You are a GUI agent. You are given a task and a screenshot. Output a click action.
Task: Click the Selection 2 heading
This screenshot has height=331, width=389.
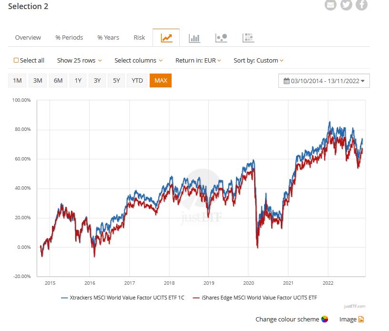pyautogui.click(x=28, y=6)
